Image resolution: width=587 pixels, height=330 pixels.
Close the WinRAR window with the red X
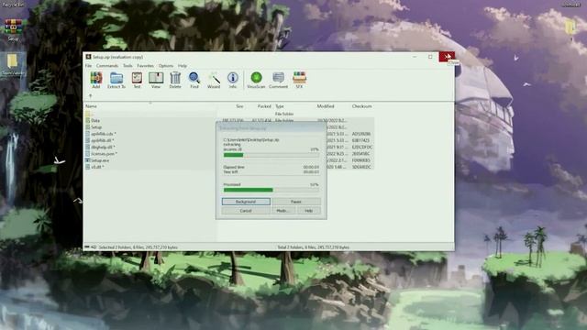(x=447, y=57)
